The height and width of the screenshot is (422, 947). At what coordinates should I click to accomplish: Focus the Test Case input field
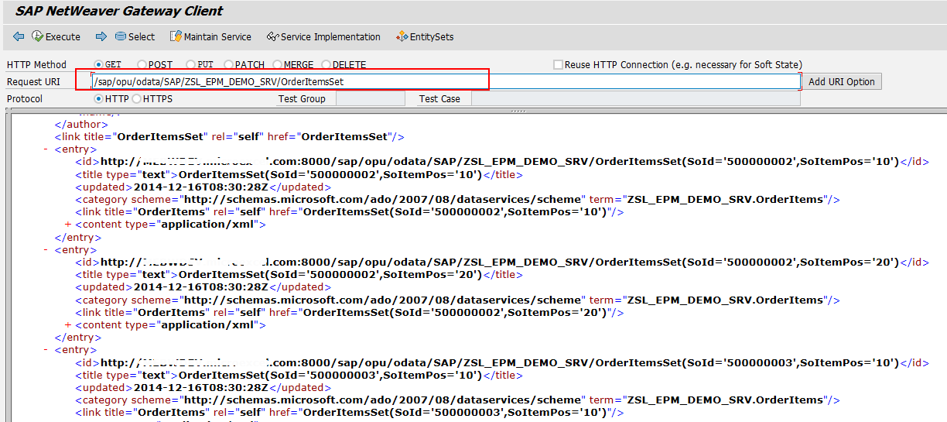[635, 99]
